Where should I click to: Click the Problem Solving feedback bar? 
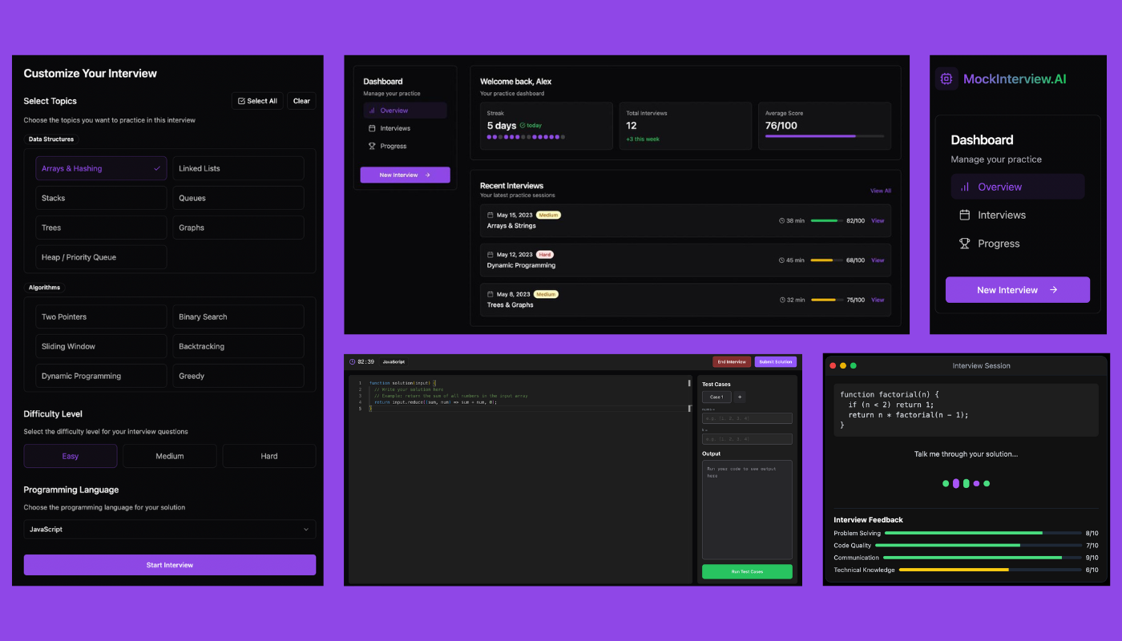[x=983, y=533]
